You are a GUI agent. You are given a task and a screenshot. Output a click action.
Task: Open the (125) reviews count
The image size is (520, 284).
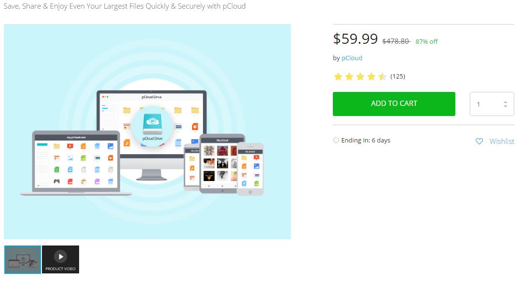click(x=397, y=76)
